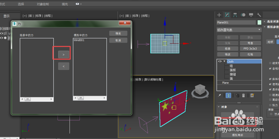Image resolution: width=279 pixels, height=139 pixels.
Task: Click [默认明暗处理] label in perspective viewport
Action: pyautogui.click(x=154, y=79)
